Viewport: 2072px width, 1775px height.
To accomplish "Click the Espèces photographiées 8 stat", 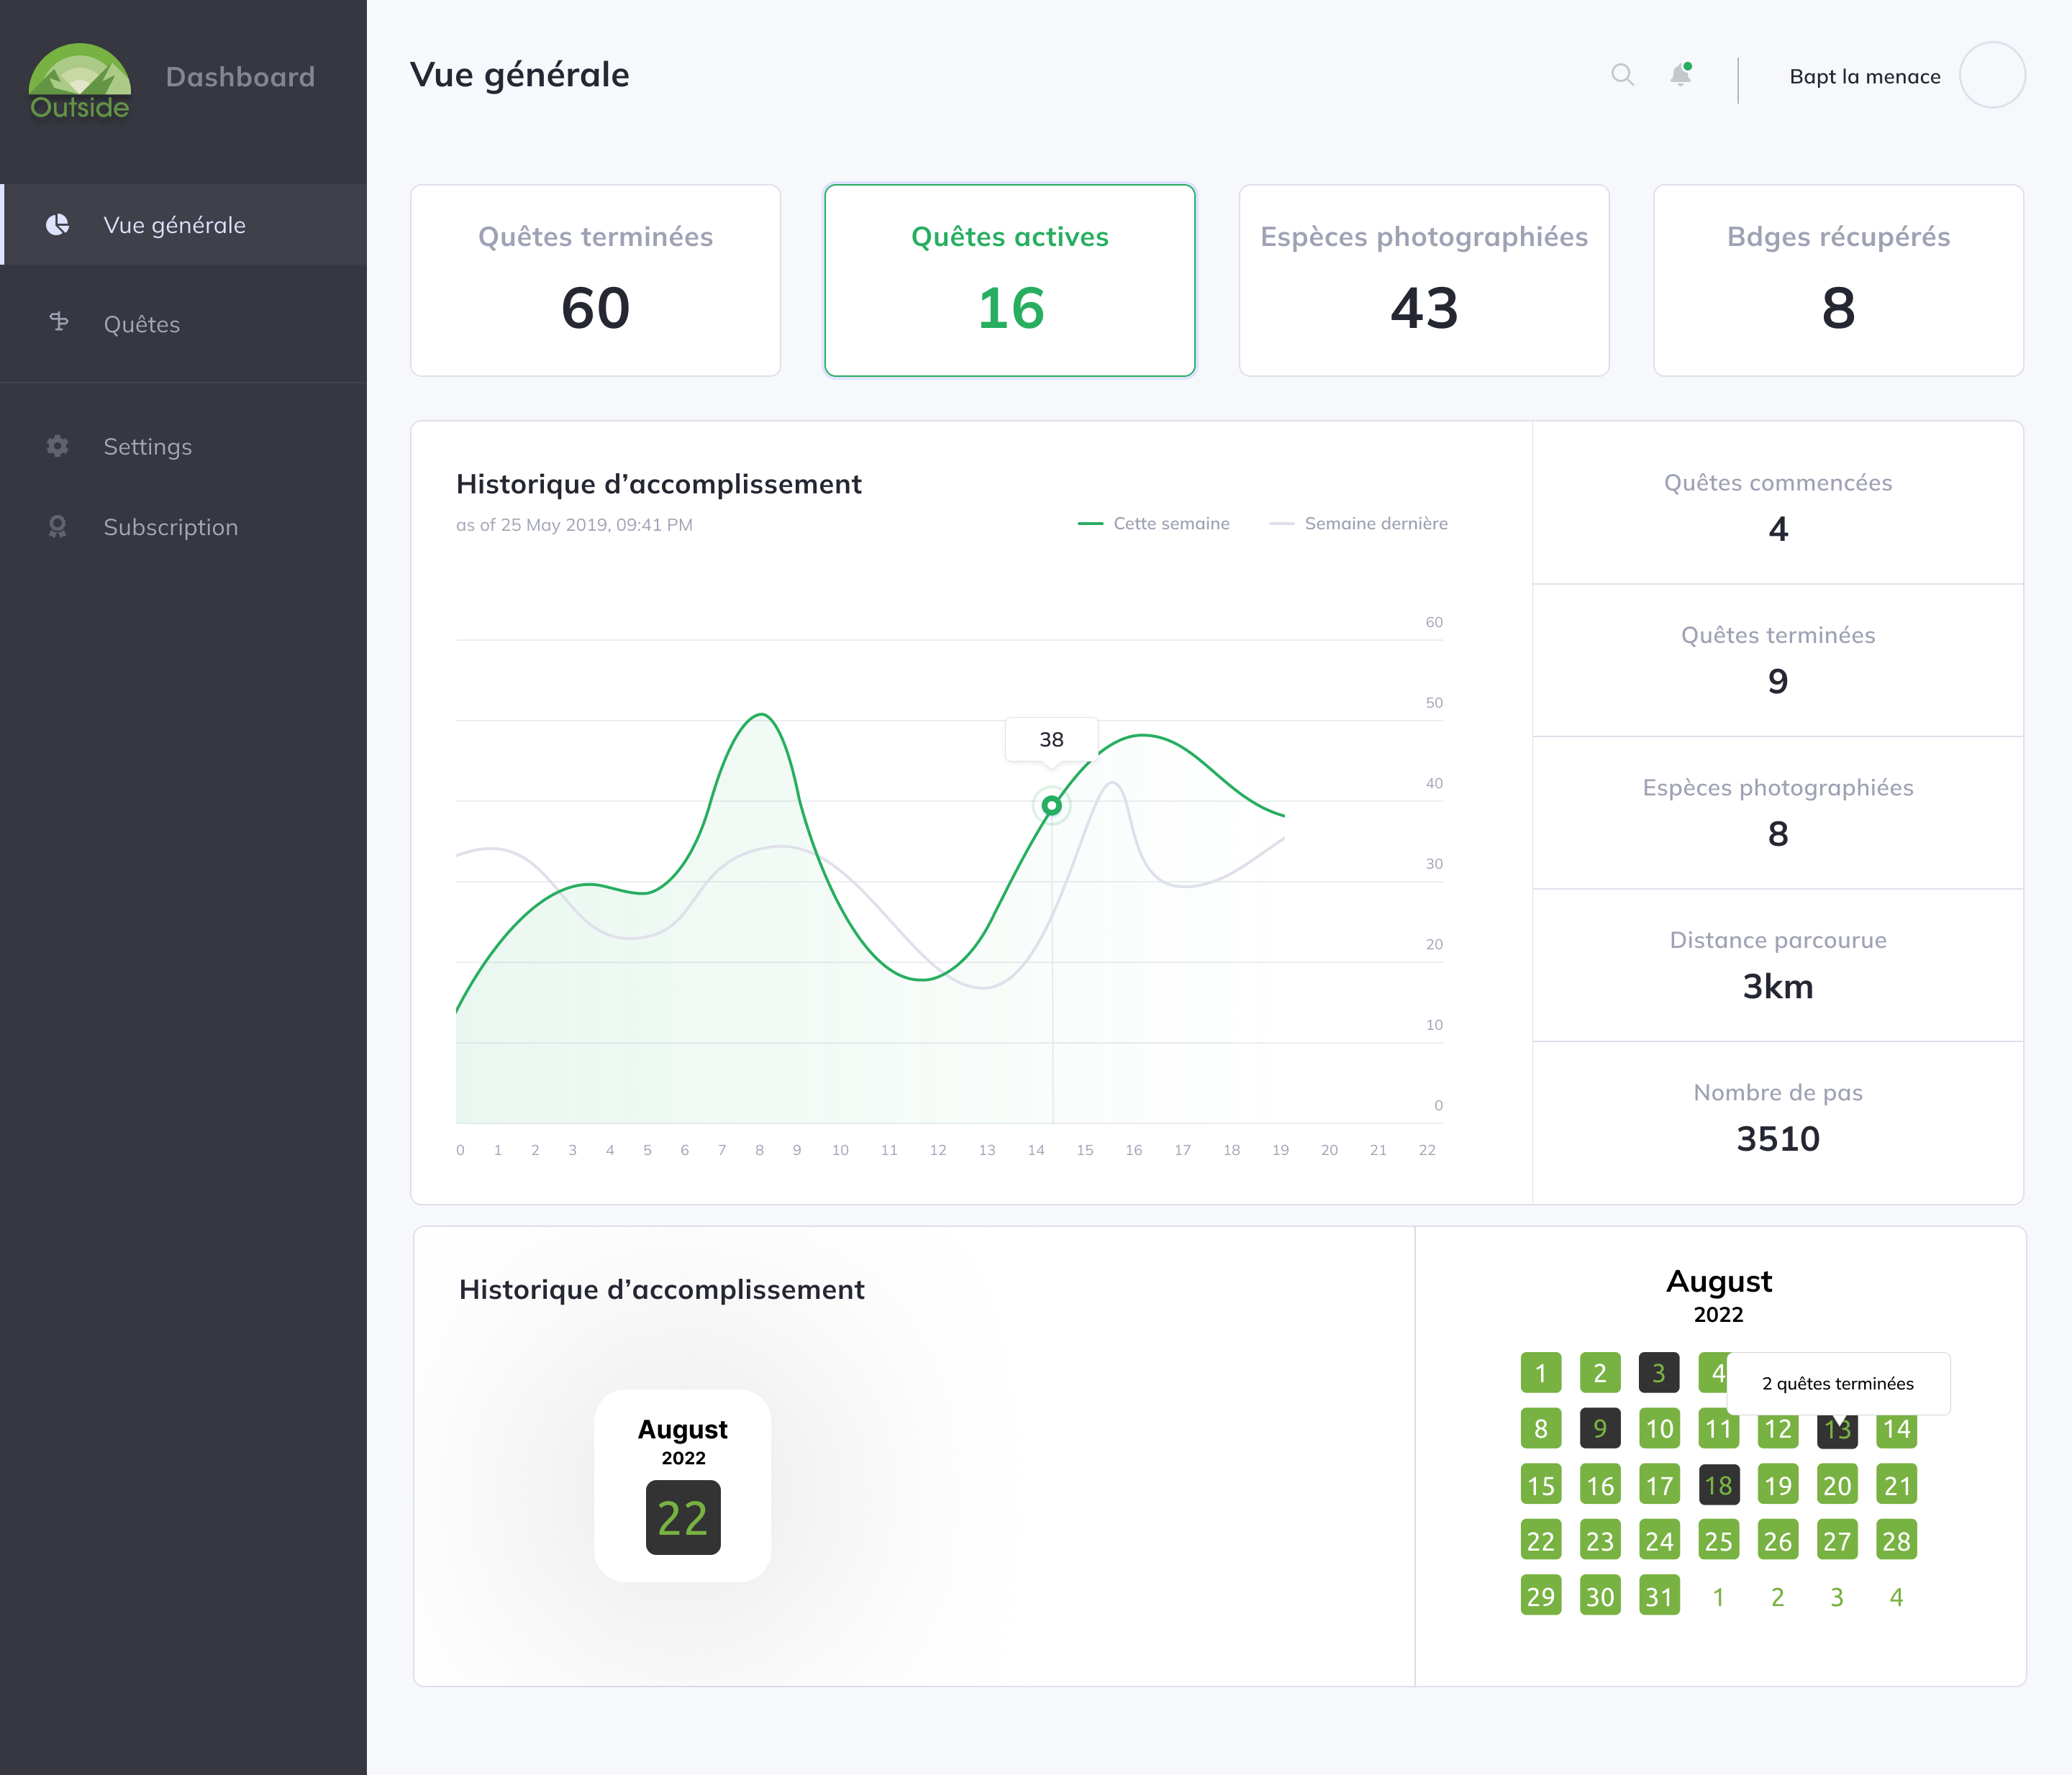I will click(x=1778, y=813).
